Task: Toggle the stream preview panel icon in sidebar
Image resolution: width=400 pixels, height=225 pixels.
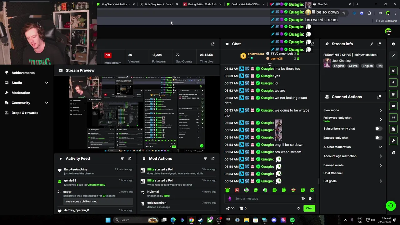Action: [x=393, y=71]
